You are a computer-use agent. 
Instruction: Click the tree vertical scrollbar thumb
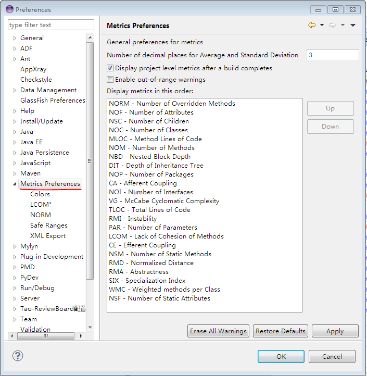tap(90, 161)
